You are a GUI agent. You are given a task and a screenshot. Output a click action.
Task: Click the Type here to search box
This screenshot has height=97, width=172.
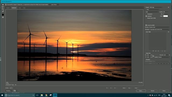click(20, 95)
